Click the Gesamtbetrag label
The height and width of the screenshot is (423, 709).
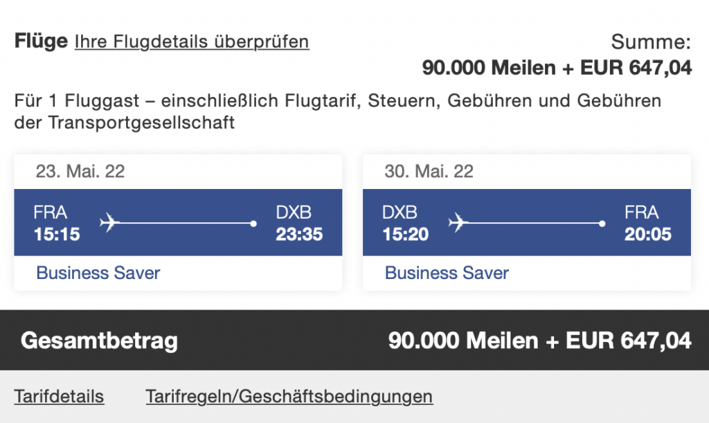click(99, 341)
